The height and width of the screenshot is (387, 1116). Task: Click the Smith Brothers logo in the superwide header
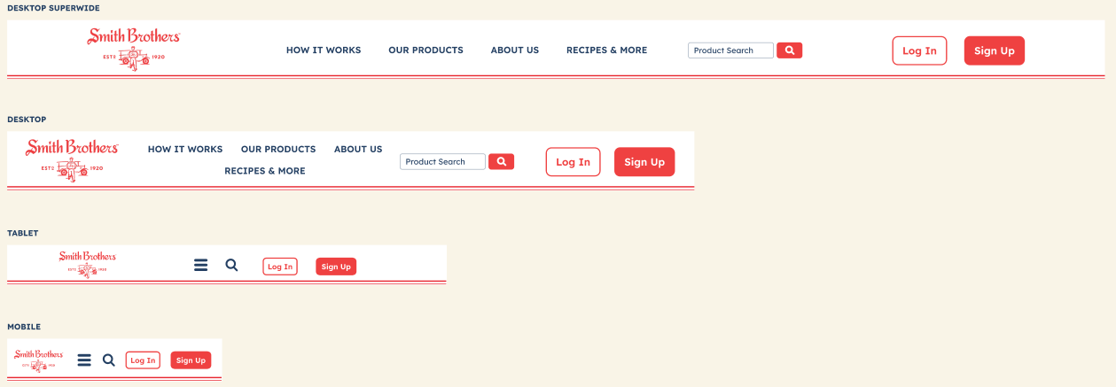[134, 50]
